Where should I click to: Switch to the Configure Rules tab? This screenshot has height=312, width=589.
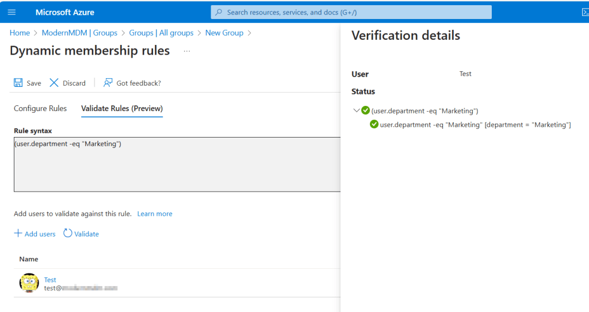[40, 108]
